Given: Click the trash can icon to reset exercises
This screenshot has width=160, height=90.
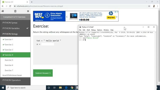Looking at the screenshot, I should 15,11.
